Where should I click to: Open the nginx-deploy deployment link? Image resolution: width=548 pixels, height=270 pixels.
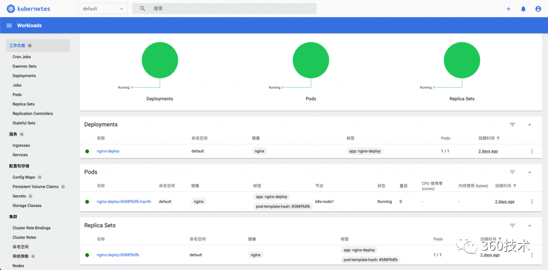coord(108,151)
